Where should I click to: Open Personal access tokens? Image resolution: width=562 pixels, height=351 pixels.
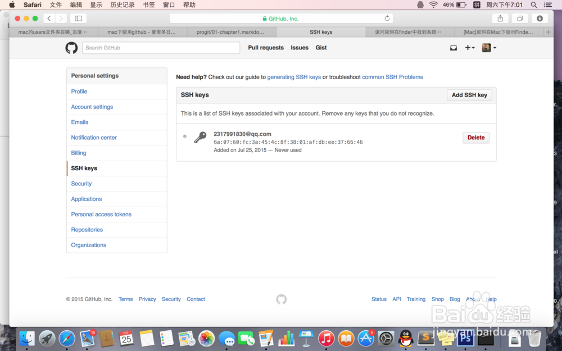pos(116,215)
